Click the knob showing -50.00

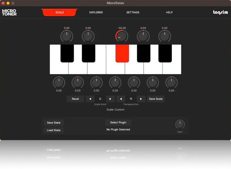122,36
